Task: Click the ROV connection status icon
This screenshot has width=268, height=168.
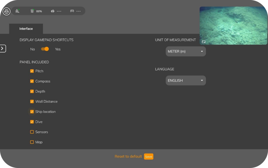Action: point(17,11)
